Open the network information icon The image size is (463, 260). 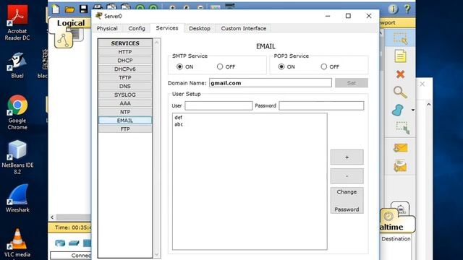click(394, 9)
